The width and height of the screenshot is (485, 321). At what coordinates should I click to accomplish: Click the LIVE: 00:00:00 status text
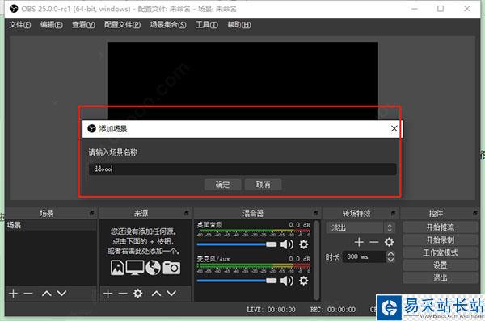click(271, 309)
